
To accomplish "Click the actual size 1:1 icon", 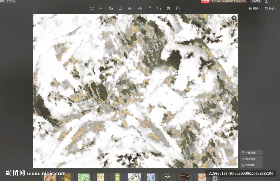I will (101, 8).
